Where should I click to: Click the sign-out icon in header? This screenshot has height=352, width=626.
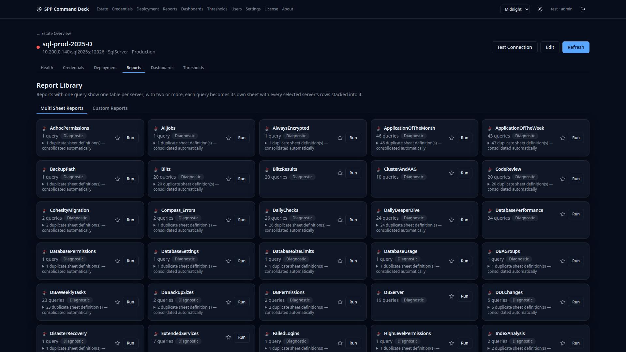pyautogui.click(x=583, y=9)
